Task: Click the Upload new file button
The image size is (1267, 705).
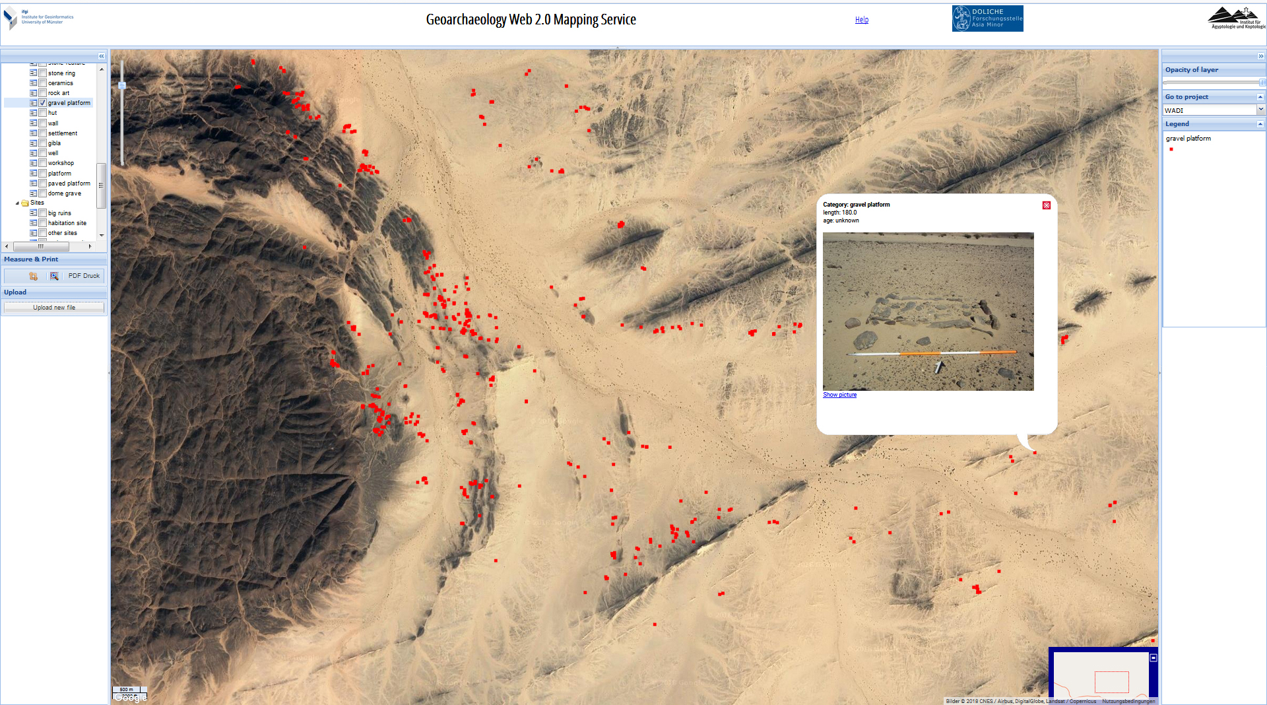Action: coord(54,308)
